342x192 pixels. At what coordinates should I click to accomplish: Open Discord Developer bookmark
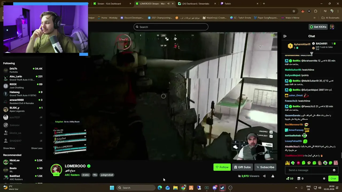[x=132, y=18]
